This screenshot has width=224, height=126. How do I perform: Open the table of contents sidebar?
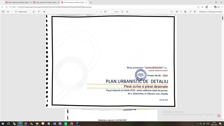click(x=3, y=12)
